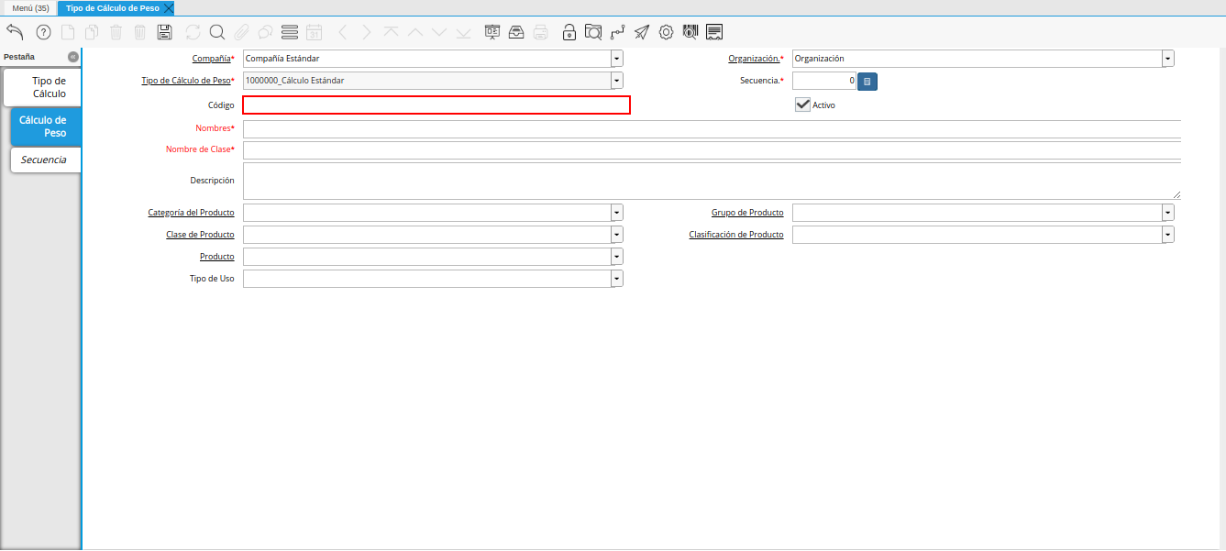The height and width of the screenshot is (551, 1226).
Task: Switch to the Menú (35) tab
Action: 30,7
